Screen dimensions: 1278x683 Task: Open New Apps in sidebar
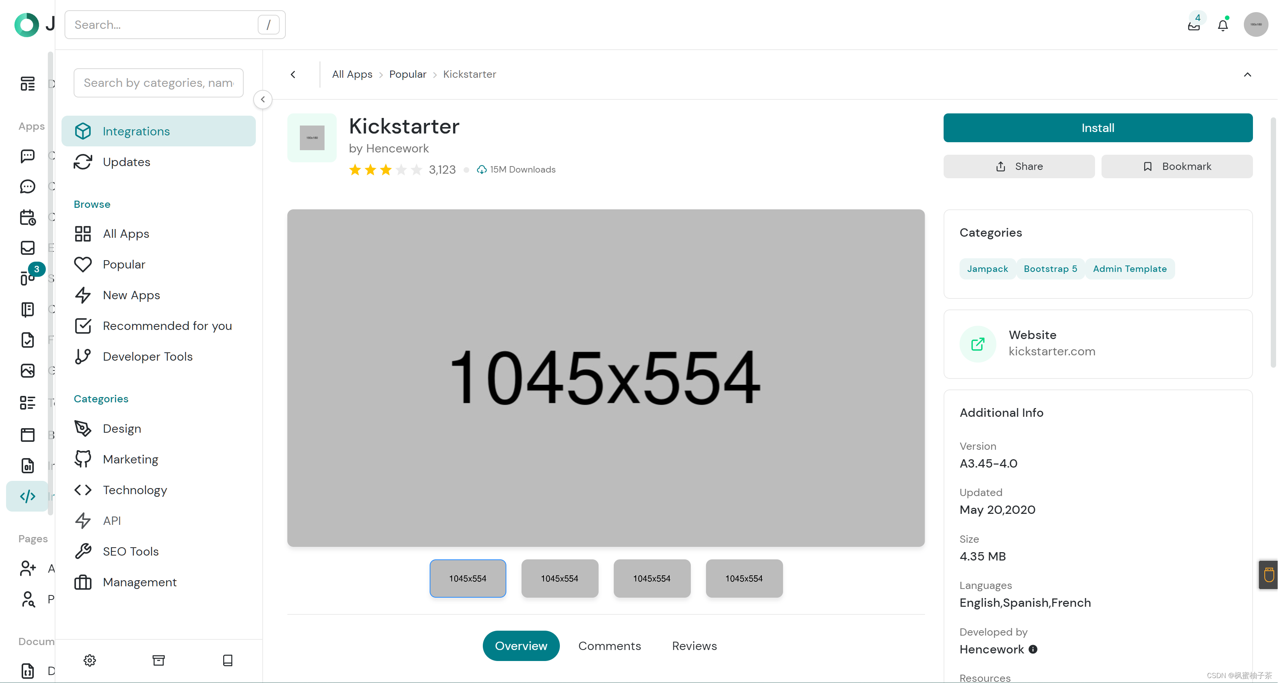click(x=159, y=295)
